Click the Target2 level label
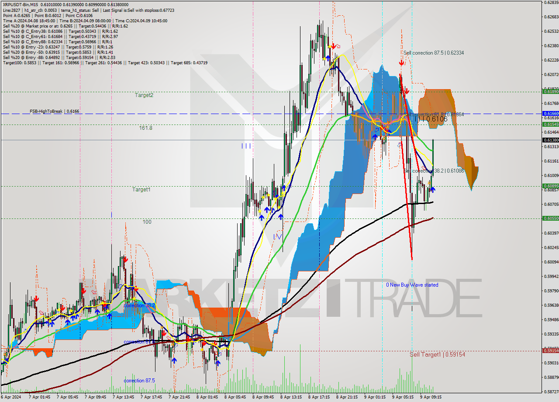 pos(144,95)
